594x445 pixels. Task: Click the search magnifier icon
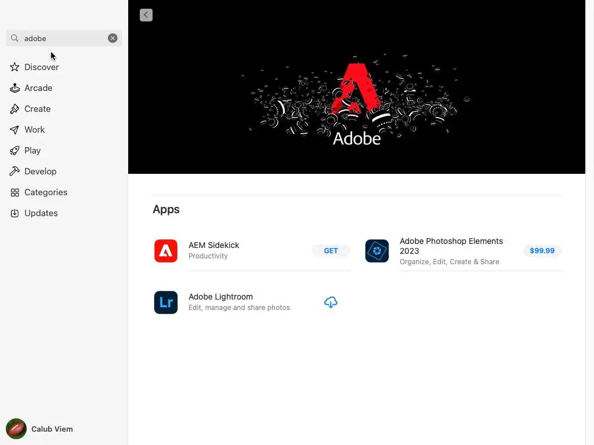[x=15, y=38]
